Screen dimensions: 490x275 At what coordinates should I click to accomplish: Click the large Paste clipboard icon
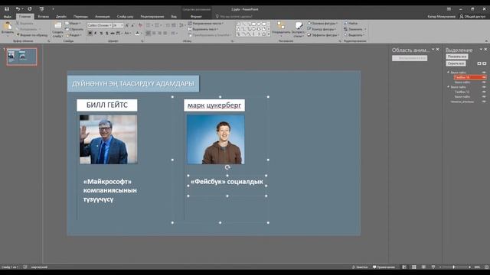[x=8, y=26]
